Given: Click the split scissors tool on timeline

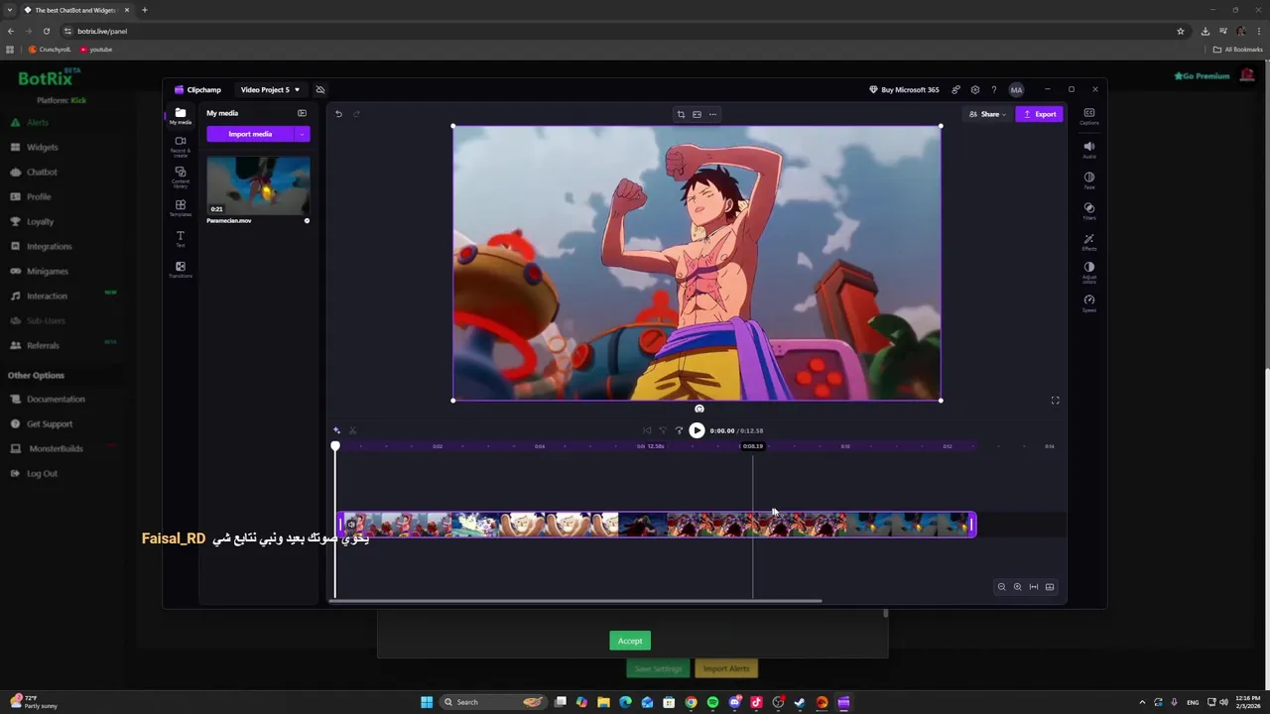Looking at the screenshot, I should pos(352,430).
